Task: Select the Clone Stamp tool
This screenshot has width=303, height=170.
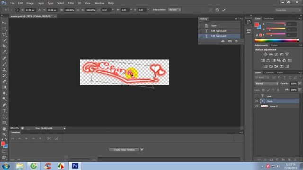Action: pos(4,69)
